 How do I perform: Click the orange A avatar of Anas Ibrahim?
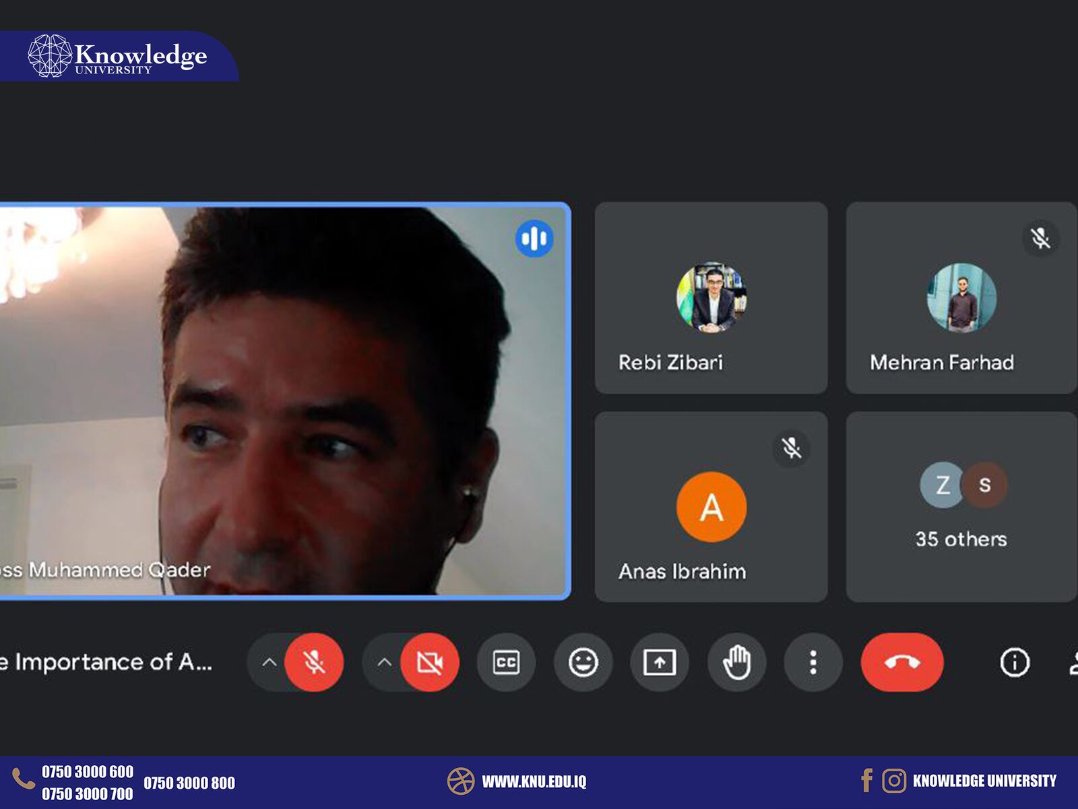pyautogui.click(x=711, y=507)
